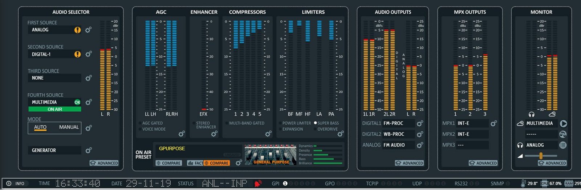Open settings gear for DIGITAL1 FM-PROC output
This screenshot has width=581, height=190.
420,123
